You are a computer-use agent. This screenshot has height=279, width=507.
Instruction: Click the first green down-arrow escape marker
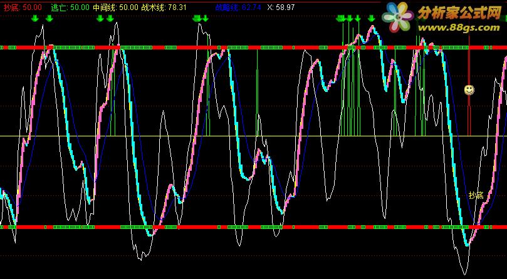[35, 19]
